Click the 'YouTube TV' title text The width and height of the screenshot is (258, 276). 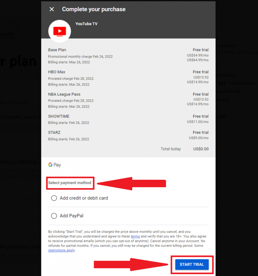pos(86,24)
